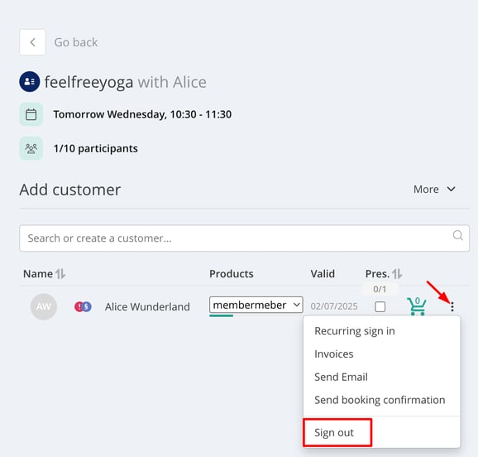Open the shopping cart for Alice Wunderland
478x457 pixels.
[x=417, y=305]
